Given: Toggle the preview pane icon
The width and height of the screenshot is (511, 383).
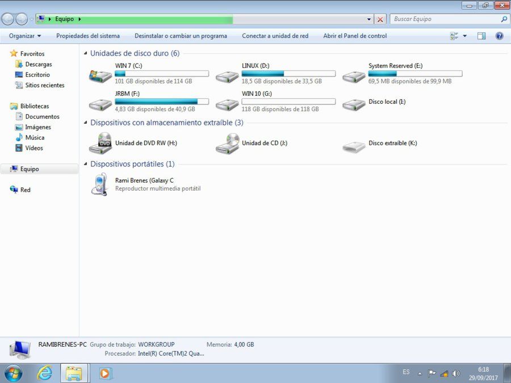Looking at the screenshot, I should (481, 36).
